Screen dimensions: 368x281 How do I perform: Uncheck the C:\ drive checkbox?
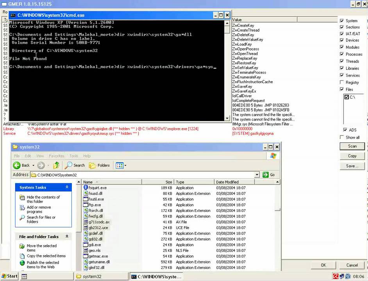click(347, 97)
